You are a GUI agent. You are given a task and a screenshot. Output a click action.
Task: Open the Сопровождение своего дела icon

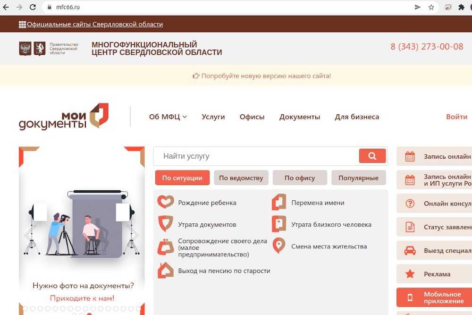166,247
